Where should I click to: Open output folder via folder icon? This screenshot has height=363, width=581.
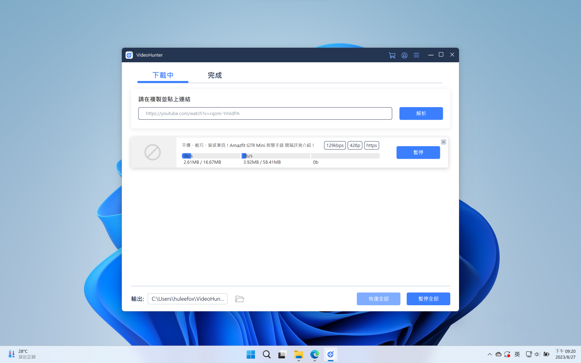point(240,299)
